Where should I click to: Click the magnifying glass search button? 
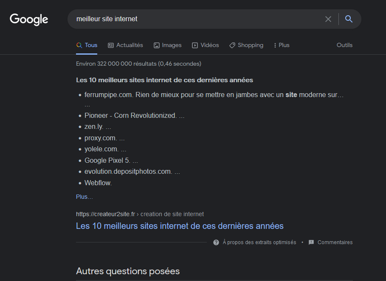[349, 19]
